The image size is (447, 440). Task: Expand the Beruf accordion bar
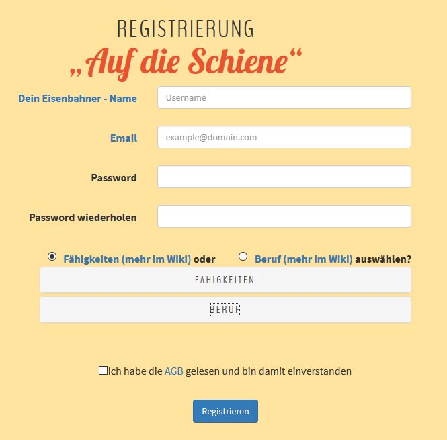click(x=225, y=310)
